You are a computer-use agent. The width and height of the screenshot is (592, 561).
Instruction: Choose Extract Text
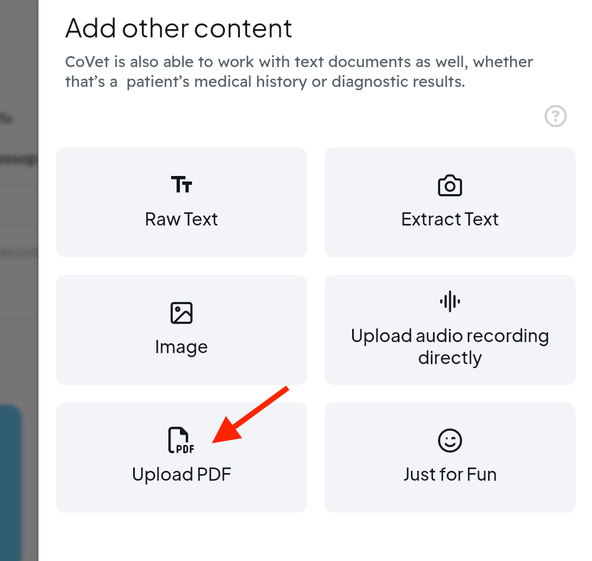(450, 202)
